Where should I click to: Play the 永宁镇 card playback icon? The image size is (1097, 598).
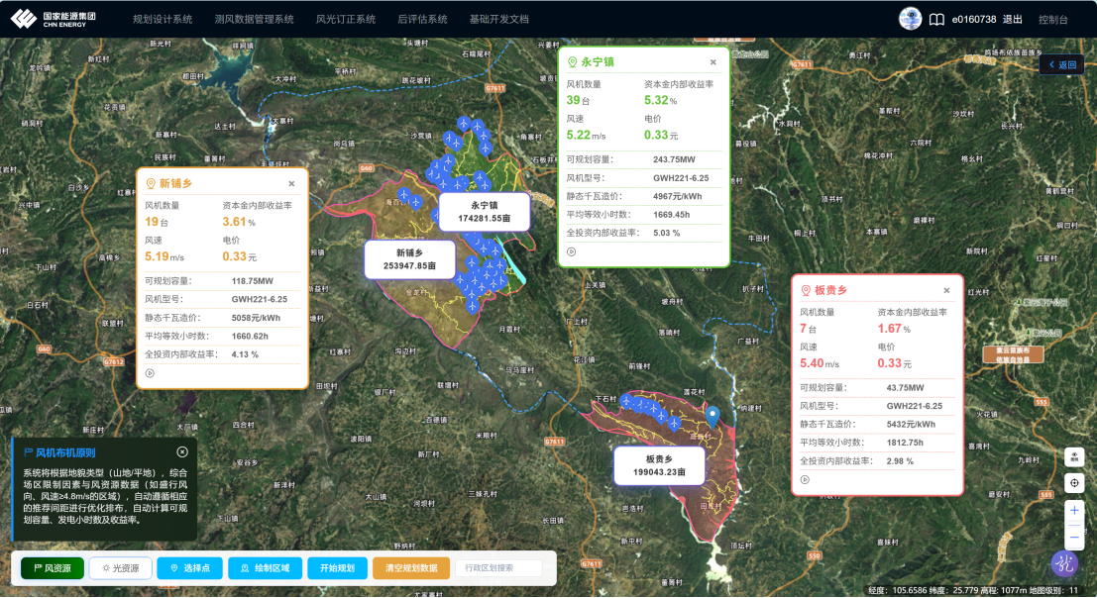pyautogui.click(x=572, y=252)
